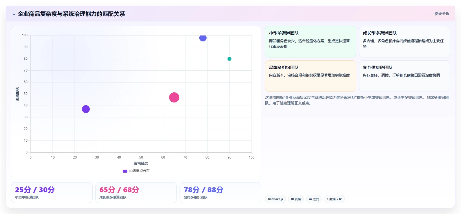Toggle the 内容重点分布 legend color swatch

pos(125,171)
